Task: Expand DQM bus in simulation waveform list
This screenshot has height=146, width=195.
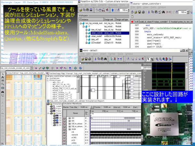Action: (x=70, y=129)
